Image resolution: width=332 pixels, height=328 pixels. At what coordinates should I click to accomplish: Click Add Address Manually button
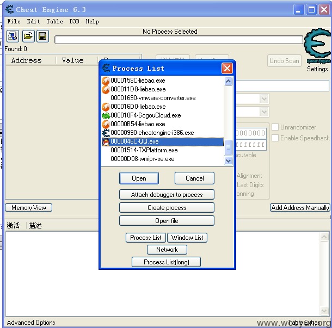300,208
